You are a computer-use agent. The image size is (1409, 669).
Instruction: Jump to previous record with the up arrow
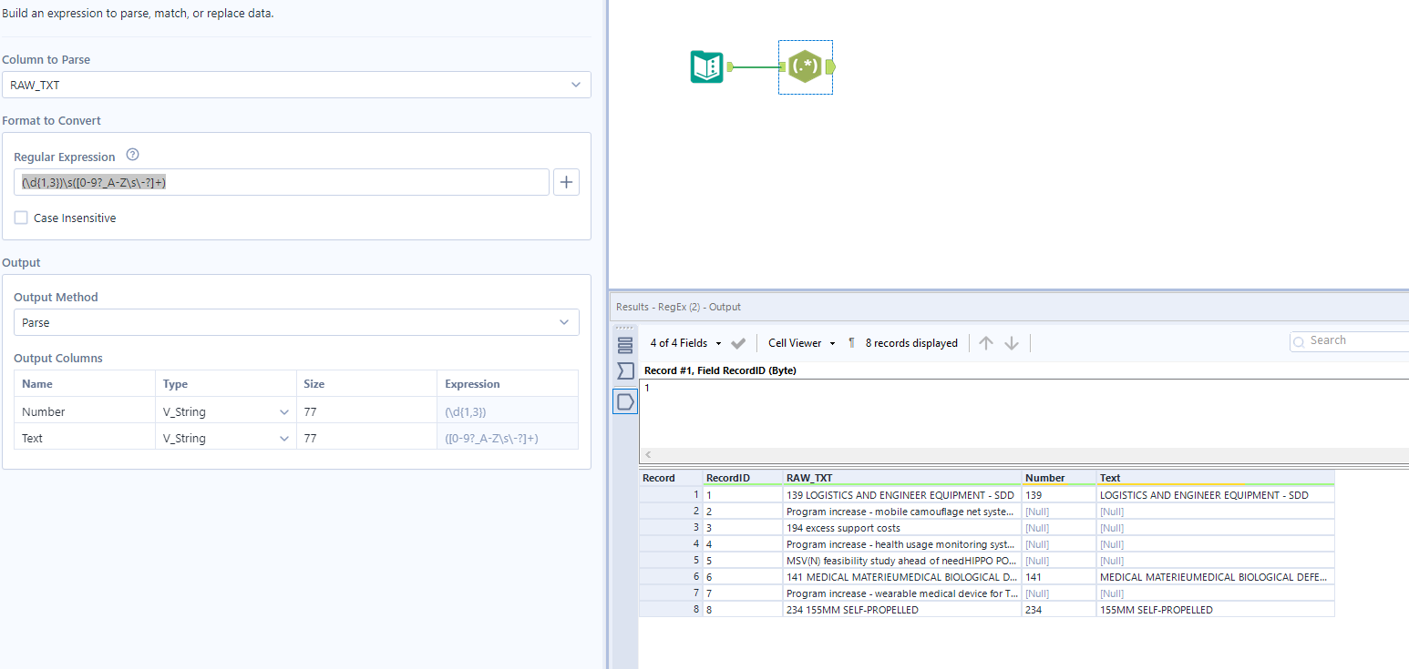click(985, 343)
